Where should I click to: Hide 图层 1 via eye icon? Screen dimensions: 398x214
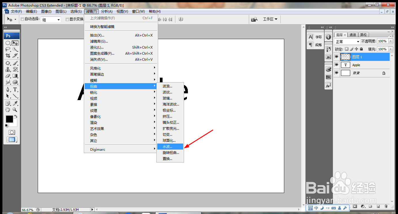tap(336, 57)
